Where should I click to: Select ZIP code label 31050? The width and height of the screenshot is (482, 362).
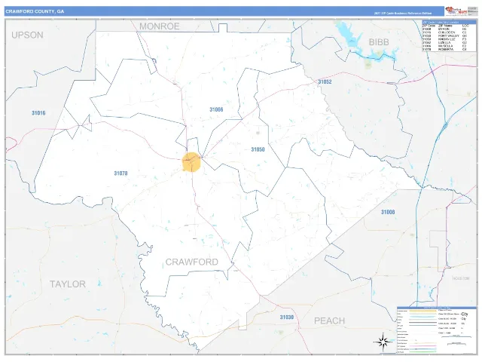(258, 149)
